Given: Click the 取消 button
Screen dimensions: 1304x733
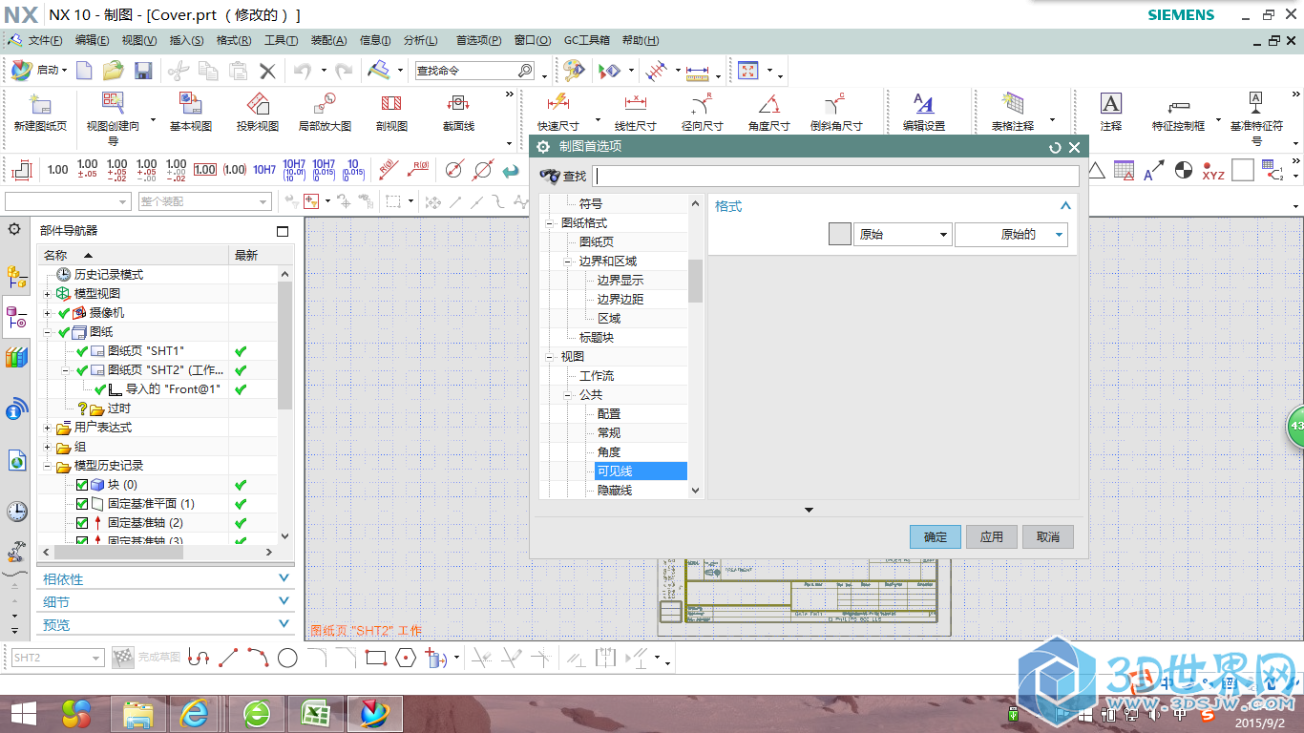Looking at the screenshot, I should pyautogui.click(x=1048, y=536).
